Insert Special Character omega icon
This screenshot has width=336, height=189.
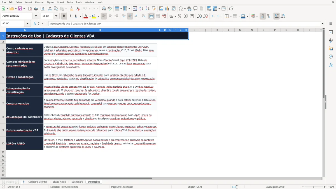coord(181,9)
